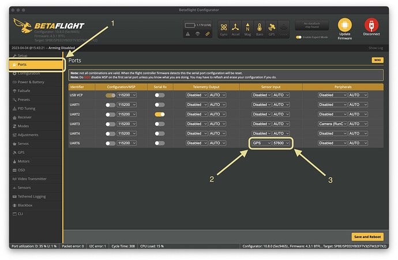Open the GPS tab in sidebar

pos(36,152)
